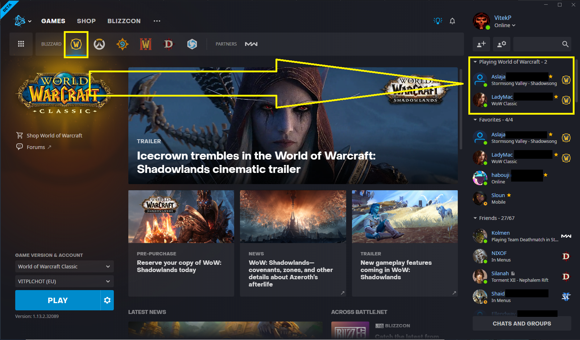Open Heroes of the Storm icon
The image size is (580, 340).
click(x=192, y=44)
